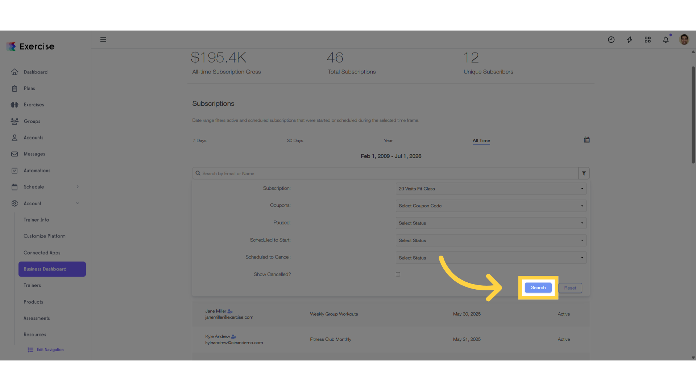
Task: Check the Show Cancelled checkbox
Action: [x=398, y=274]
